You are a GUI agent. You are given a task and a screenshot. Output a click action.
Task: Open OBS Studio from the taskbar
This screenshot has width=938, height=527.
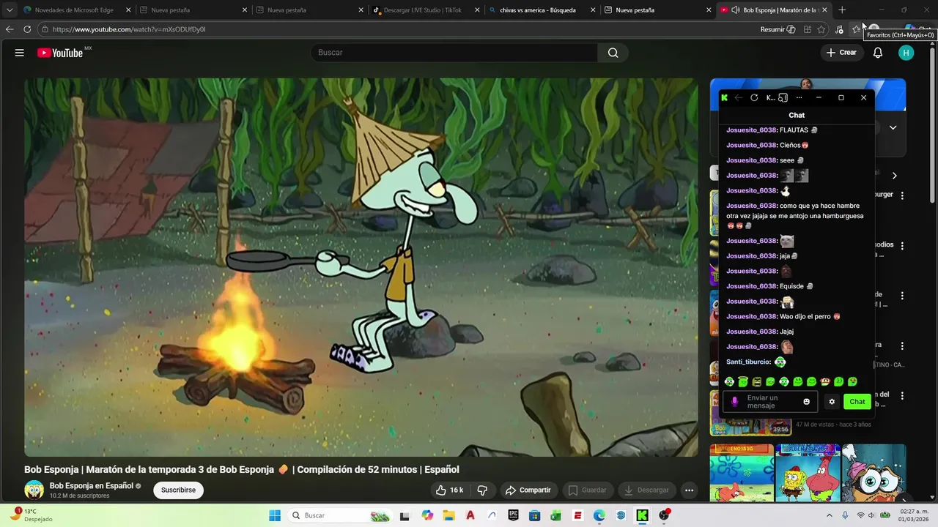(664, 515)
